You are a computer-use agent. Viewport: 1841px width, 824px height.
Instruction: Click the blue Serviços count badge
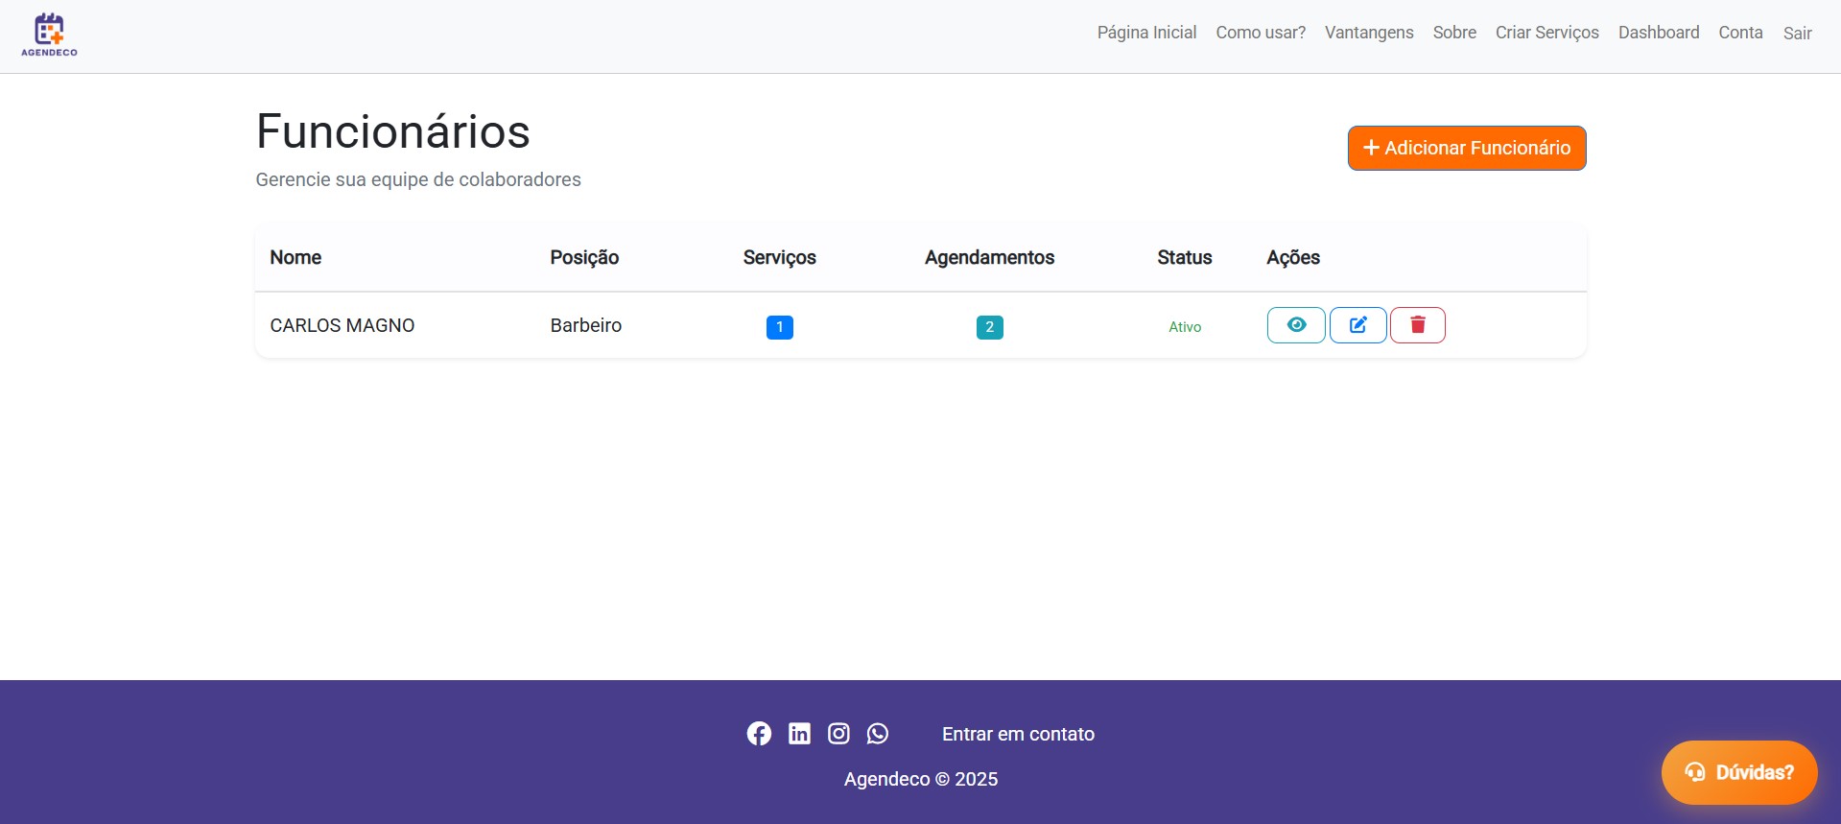click(x=779, y=327)
